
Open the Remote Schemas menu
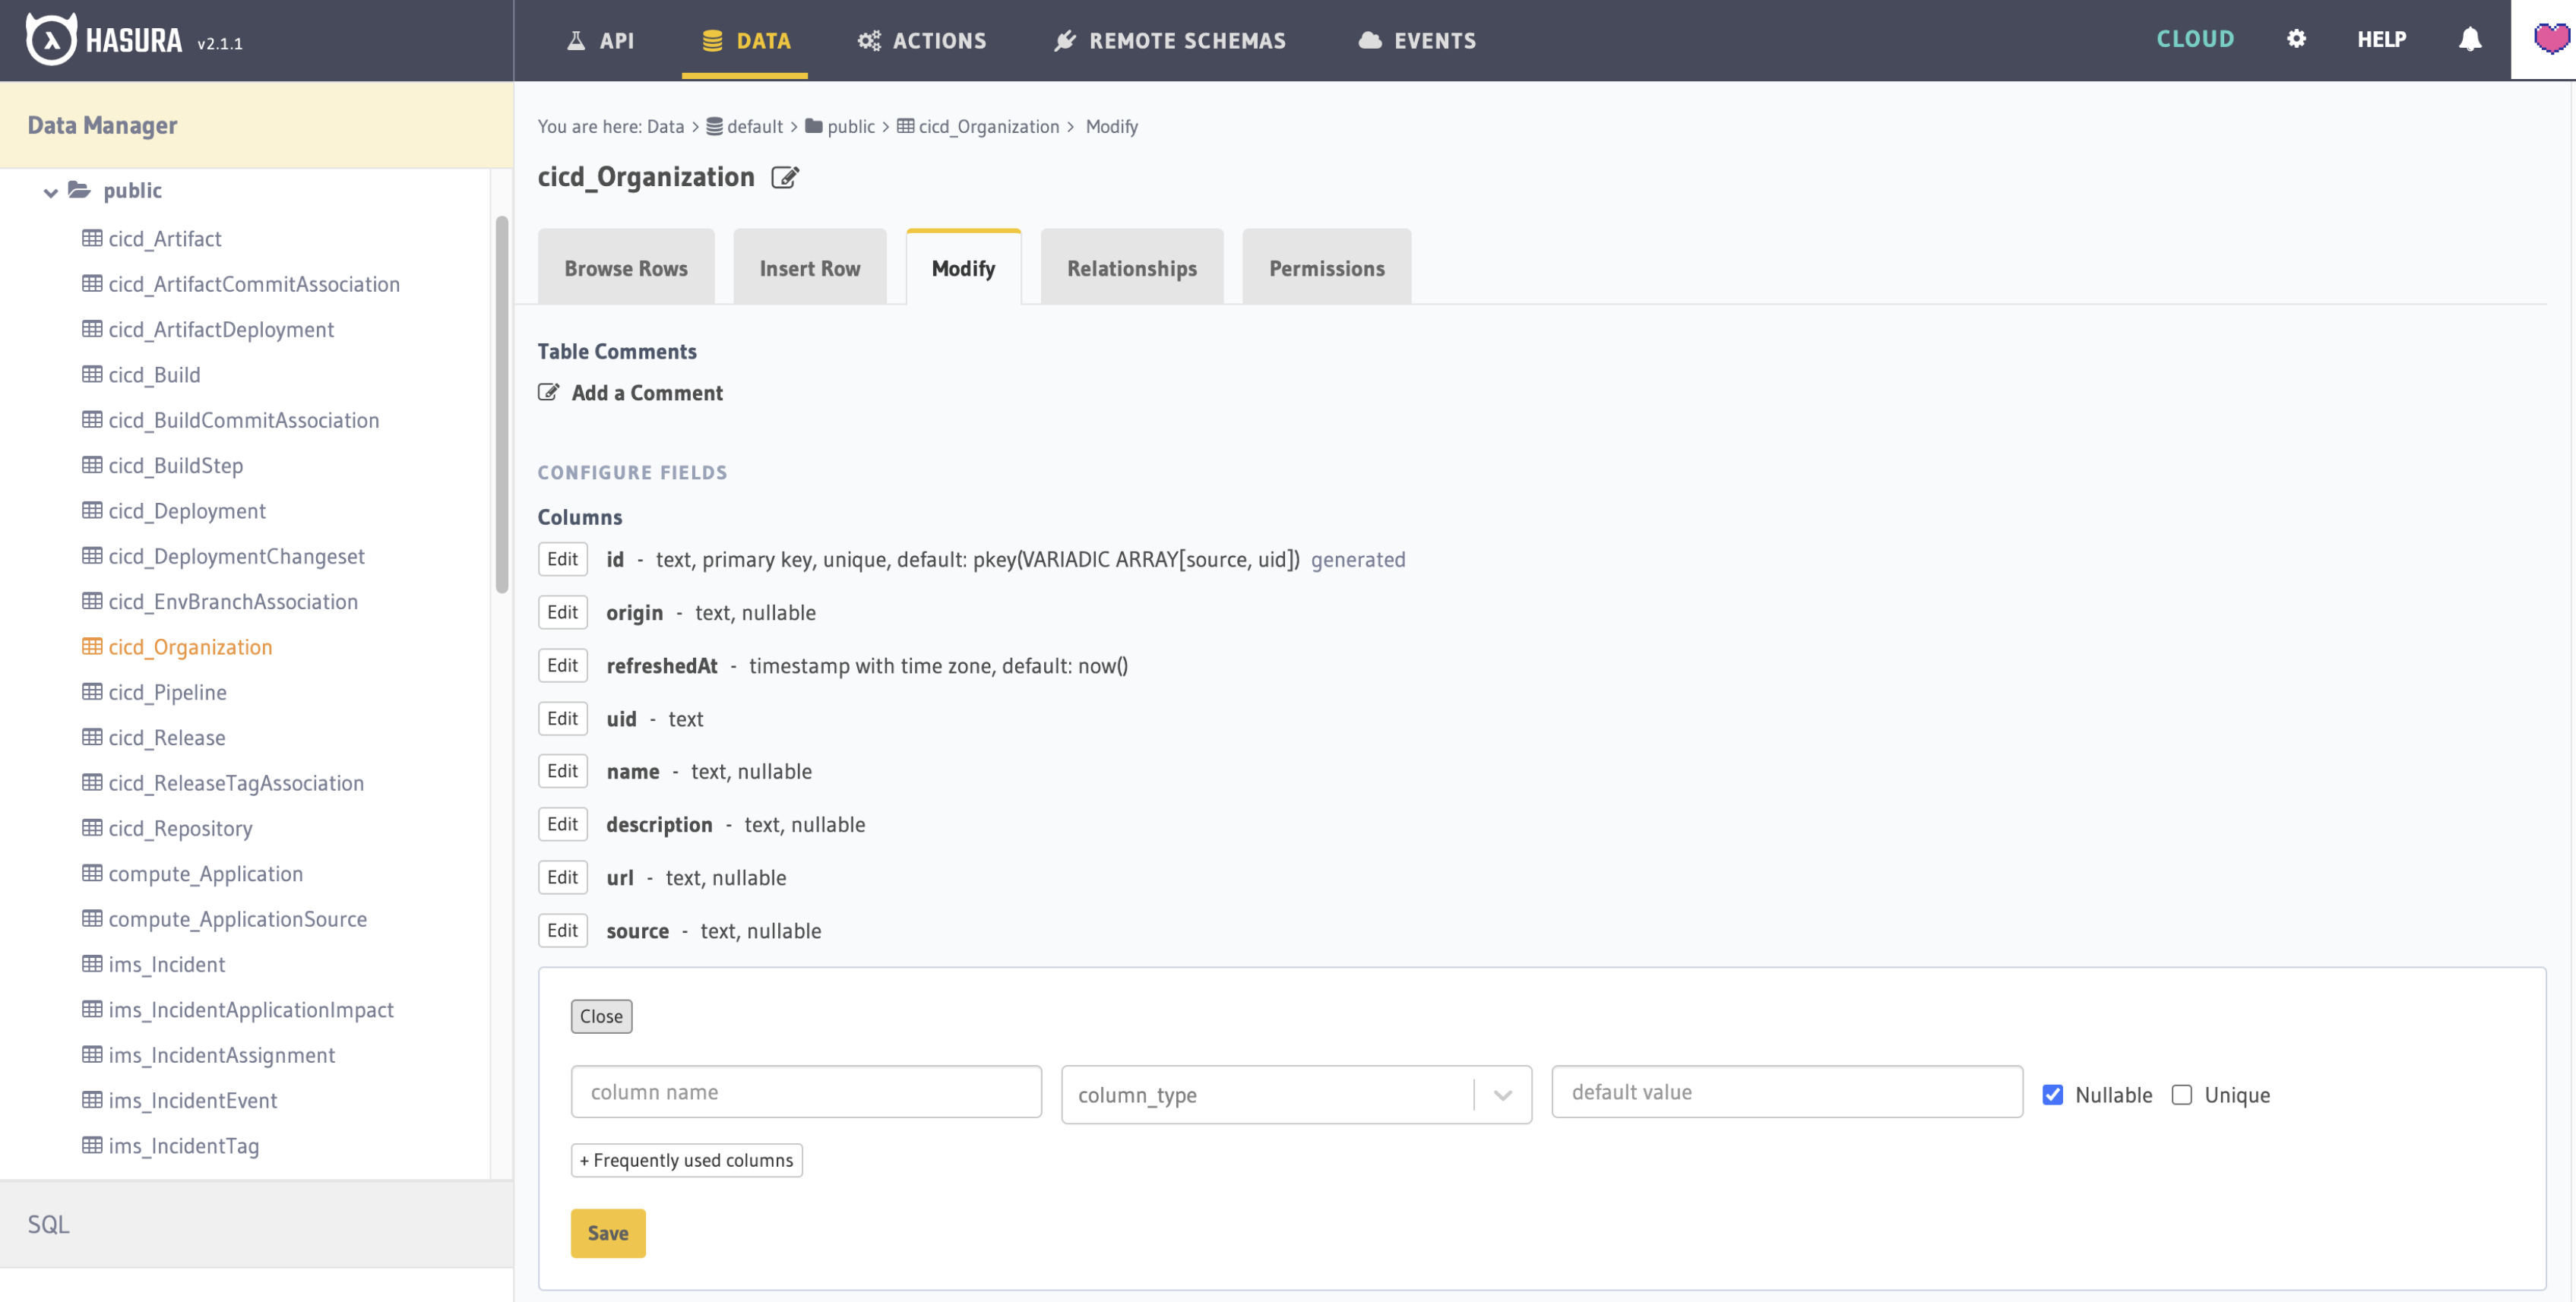(x=1170, y=40)
